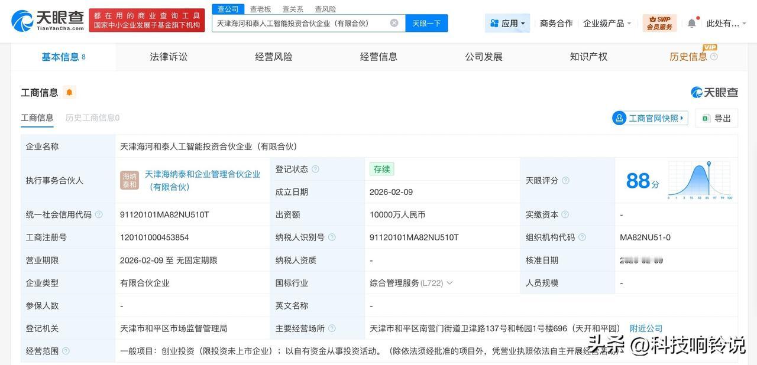The image size is (757, 365).
Task: Switch to the 公司发展 tab
Action: coord(484,57)
